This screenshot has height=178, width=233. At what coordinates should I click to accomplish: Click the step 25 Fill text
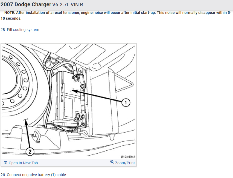point(6,30)
